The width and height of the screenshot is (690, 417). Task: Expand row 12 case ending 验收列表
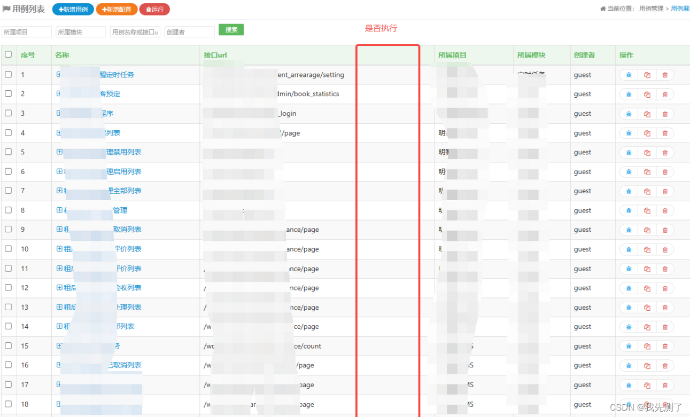coord(59,288)
